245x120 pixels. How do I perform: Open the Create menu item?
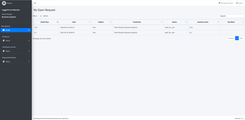pos(16,30)
